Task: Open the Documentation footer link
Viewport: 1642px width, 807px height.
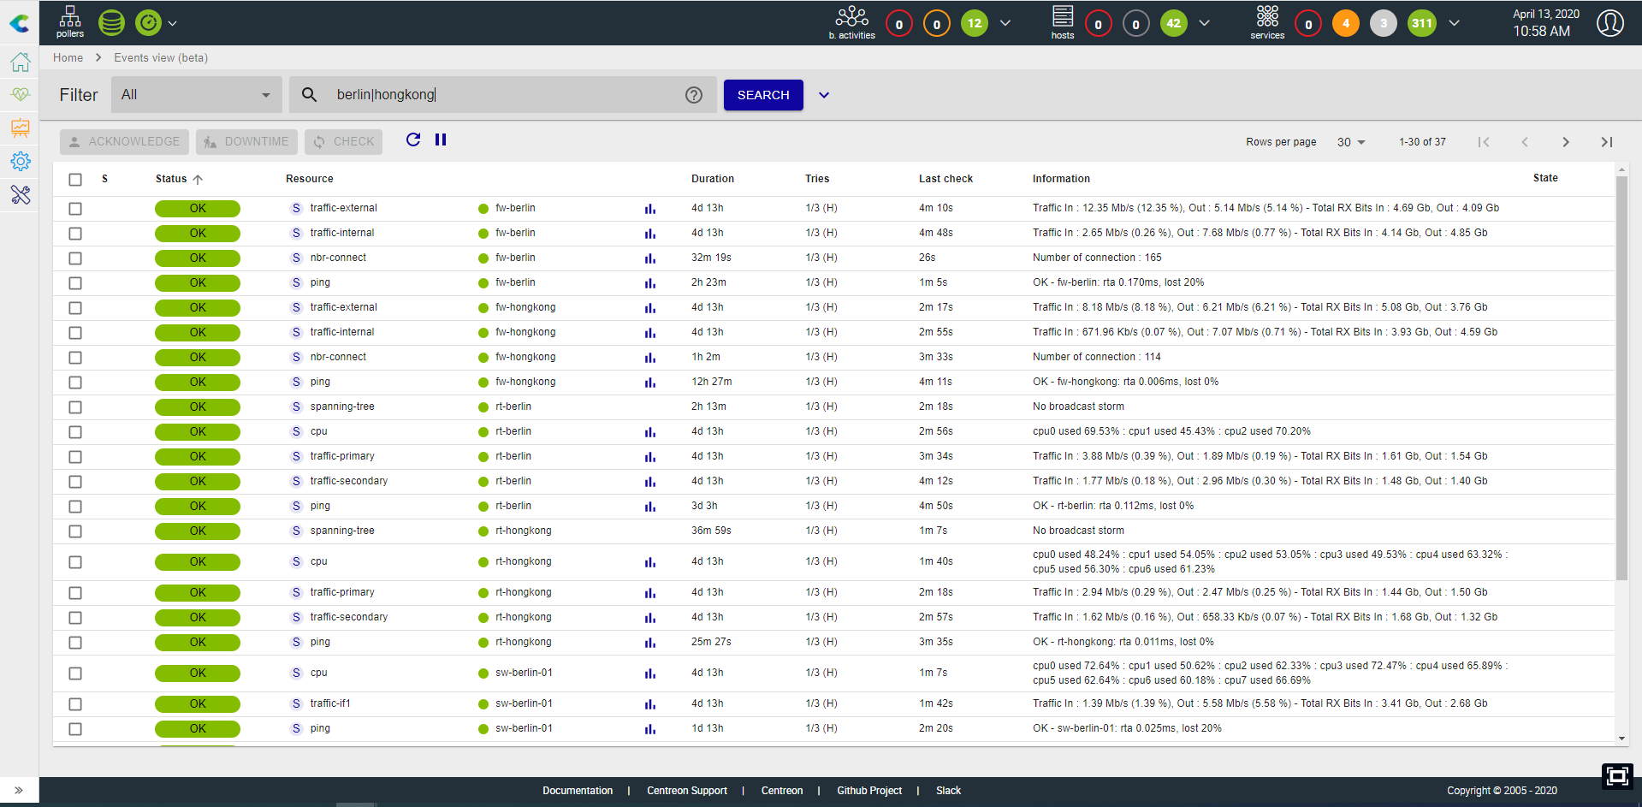Action: click(x=578, y=791)
